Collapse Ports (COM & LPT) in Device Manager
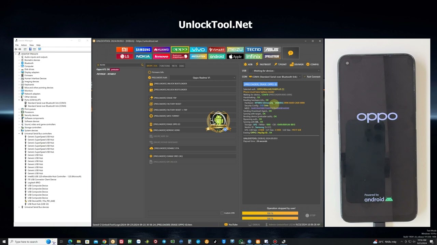Image resolution: width=437 pixels, height=245 pixels. click(x=19, y=100)
